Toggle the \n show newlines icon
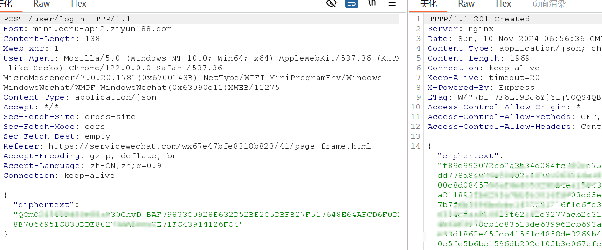The width and height of the screenshot is (602, 250). point(372,3)
